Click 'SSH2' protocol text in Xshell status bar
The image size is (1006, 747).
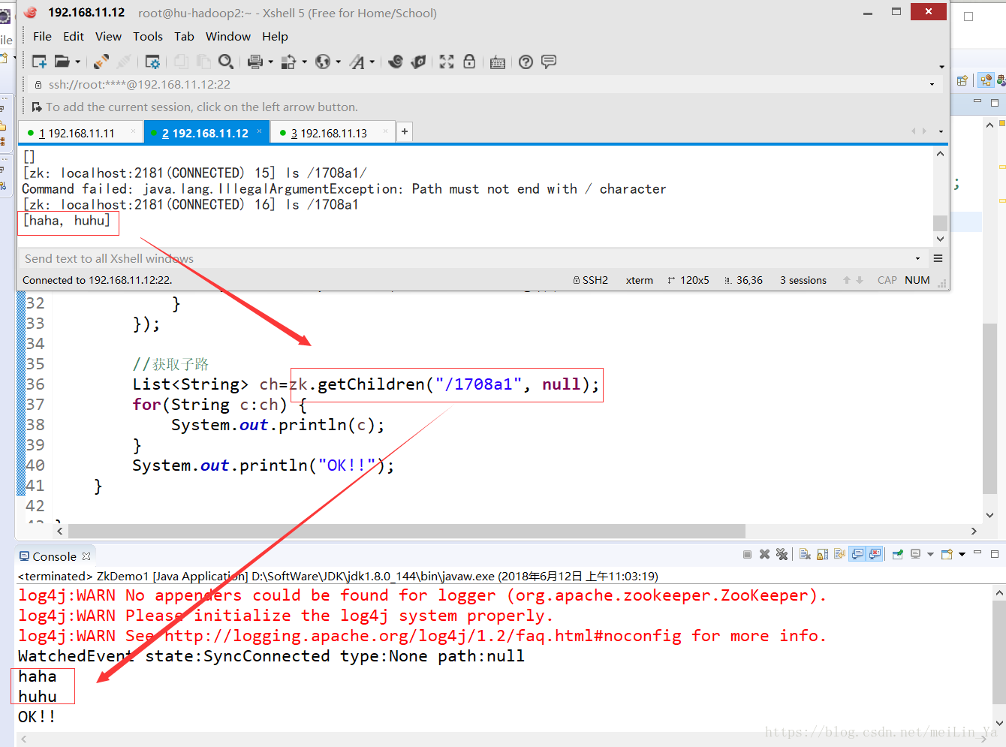pos(595,280)
